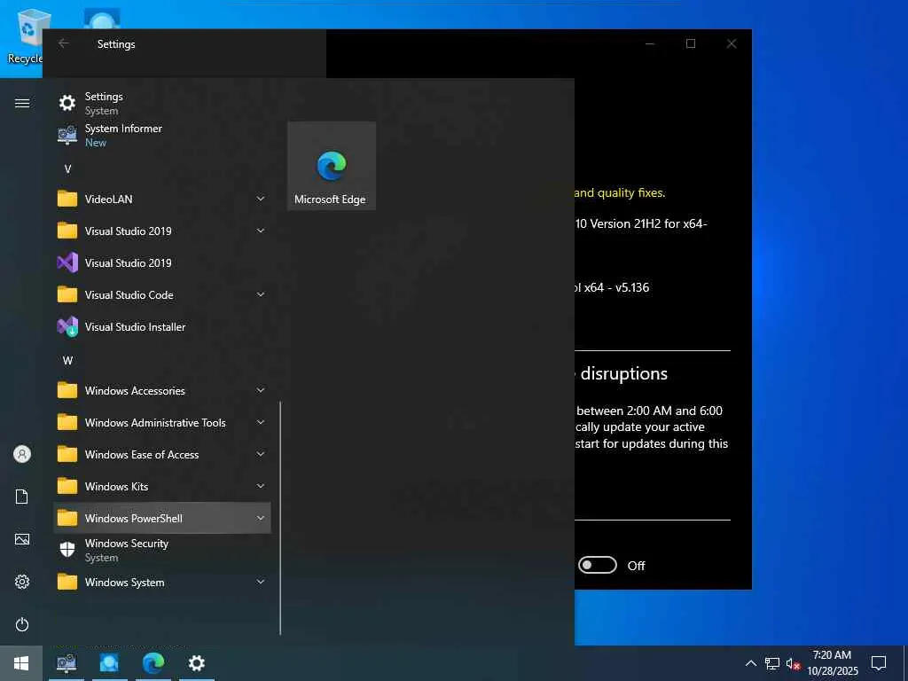This screenshot has width=908, height=681.
Task: Expand Windows System chevron
Action: pyautogui.click(x=261, y=582)
